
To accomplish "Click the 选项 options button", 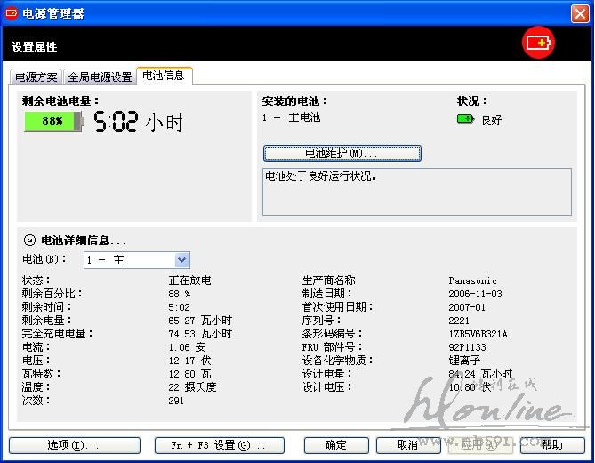I will pyautogui.click(x=75, y=445).
